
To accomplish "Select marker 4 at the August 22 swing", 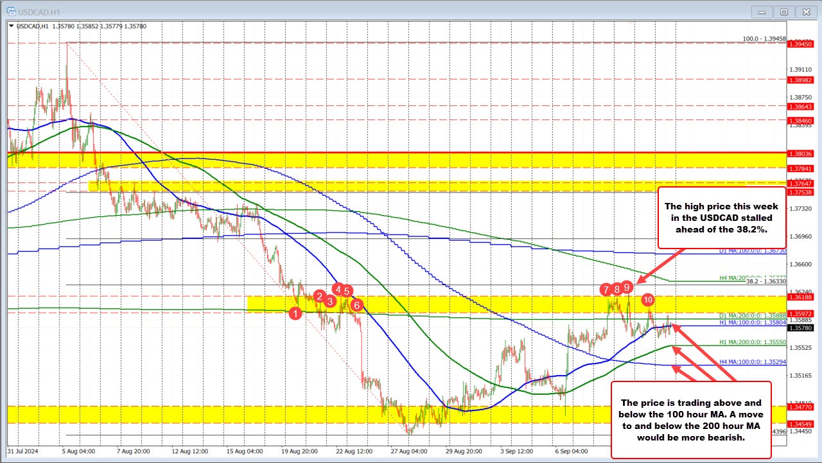I will tap(338, 290).
